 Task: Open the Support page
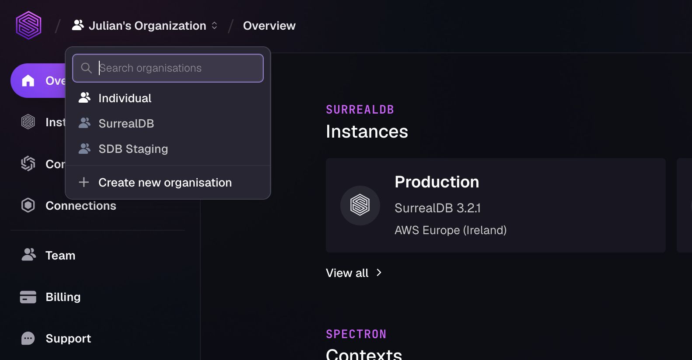(x=97, y=339)
